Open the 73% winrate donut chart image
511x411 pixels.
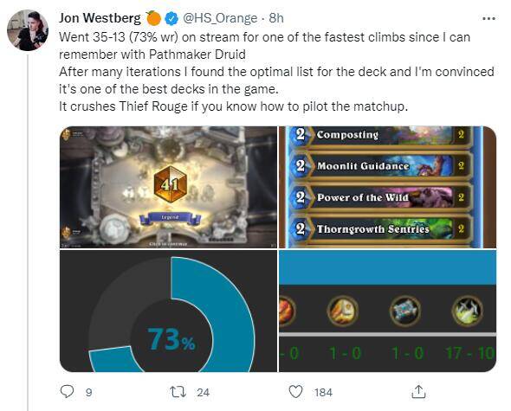pyautogui.click(x=168, y=311)
